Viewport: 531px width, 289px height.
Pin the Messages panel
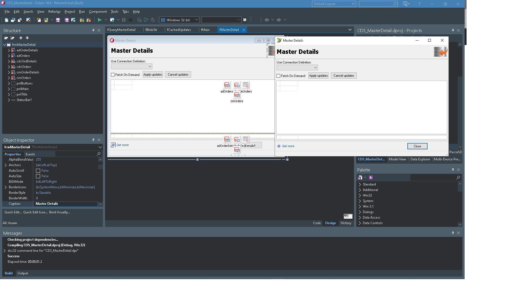pyautogui.click(x=453, y=233)
